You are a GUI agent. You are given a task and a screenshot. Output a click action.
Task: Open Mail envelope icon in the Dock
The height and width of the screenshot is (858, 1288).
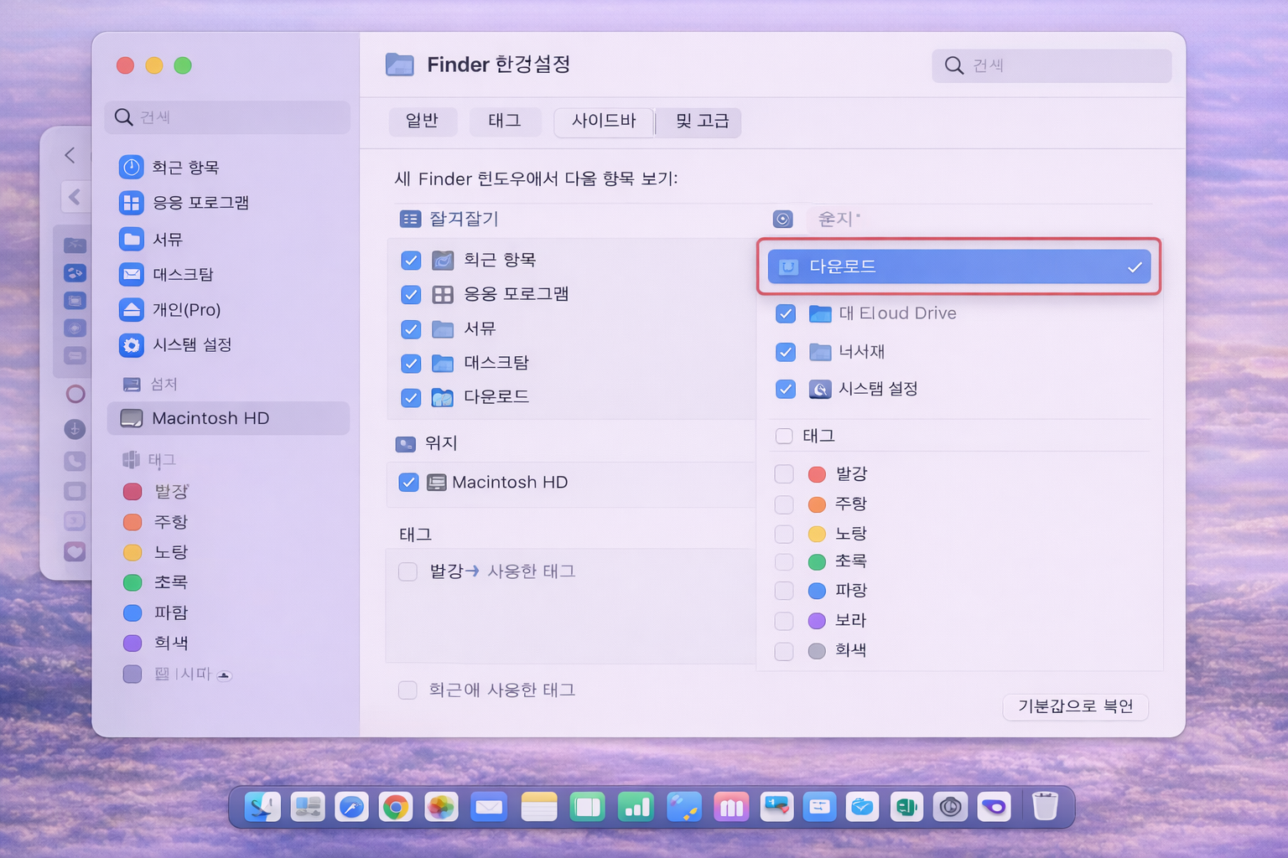[489, 807]
